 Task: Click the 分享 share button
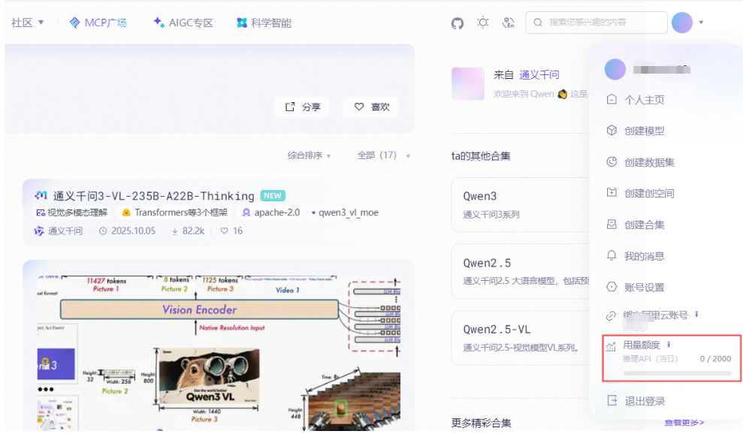coord(301,107)
